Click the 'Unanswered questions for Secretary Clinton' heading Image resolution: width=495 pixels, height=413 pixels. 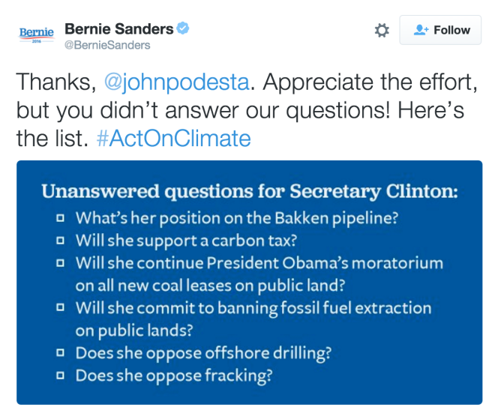(x=249, y=191)
